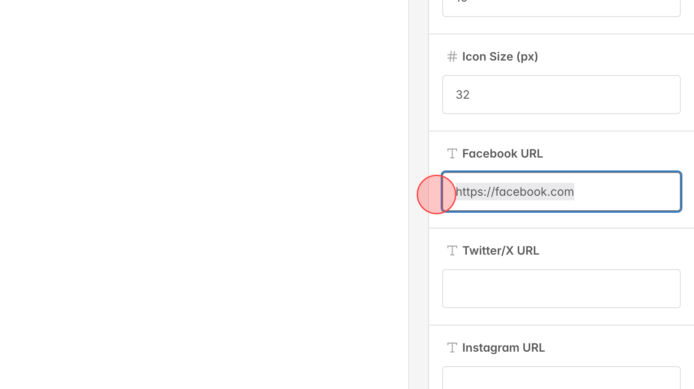Viewport: 694px width, 389px height.
Task: Click the T glyph above the empty Twitter field
Action: tap(452, 250)
